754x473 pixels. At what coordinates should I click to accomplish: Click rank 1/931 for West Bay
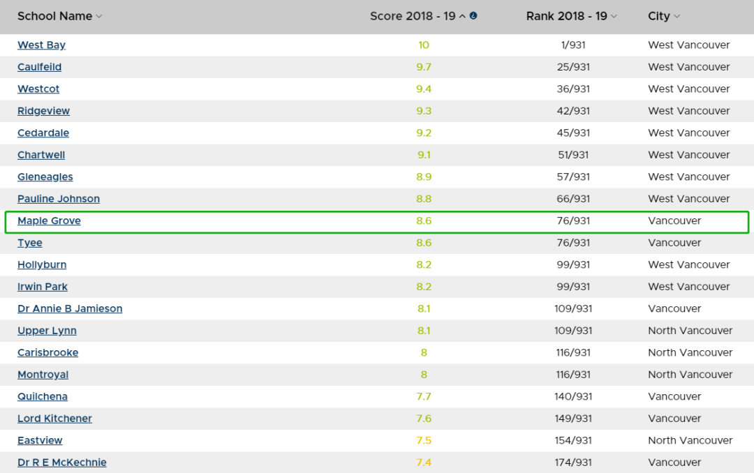coord(573,45)
